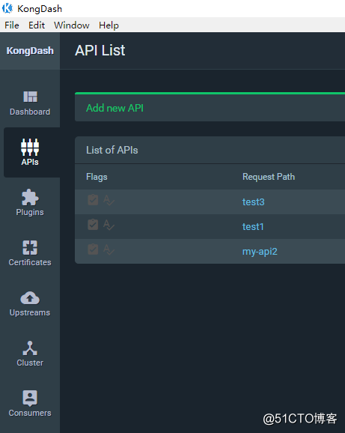345x433 pixels.
Task: Click the KongDash app logo in title bar
Action: coord(7,8)
